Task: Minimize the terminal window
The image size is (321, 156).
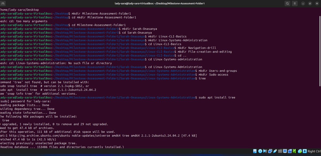Action: (304, 4)
